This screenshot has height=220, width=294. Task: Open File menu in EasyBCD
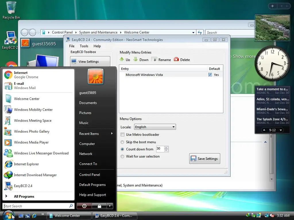click(x=71, y=46)
